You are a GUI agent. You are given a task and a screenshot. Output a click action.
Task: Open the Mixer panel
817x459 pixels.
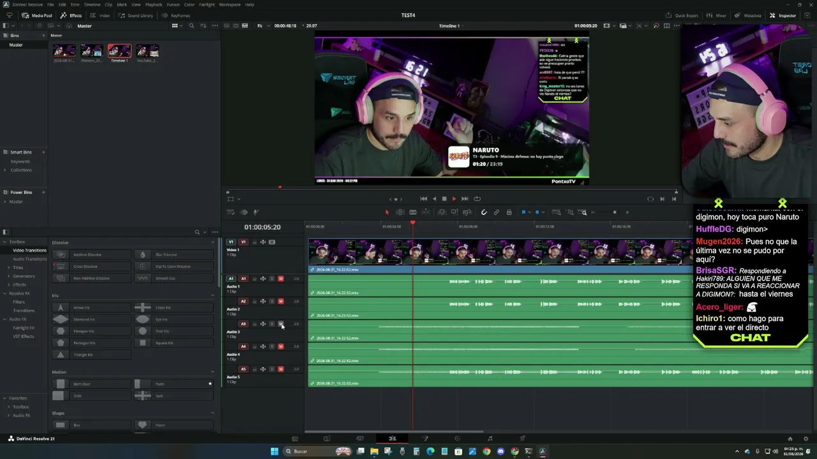(716, 15)
